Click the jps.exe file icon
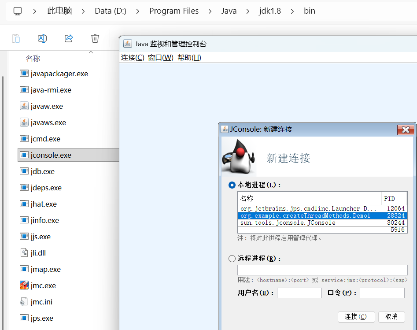Viewport: 417px width, 330px height. click(24, 318)
